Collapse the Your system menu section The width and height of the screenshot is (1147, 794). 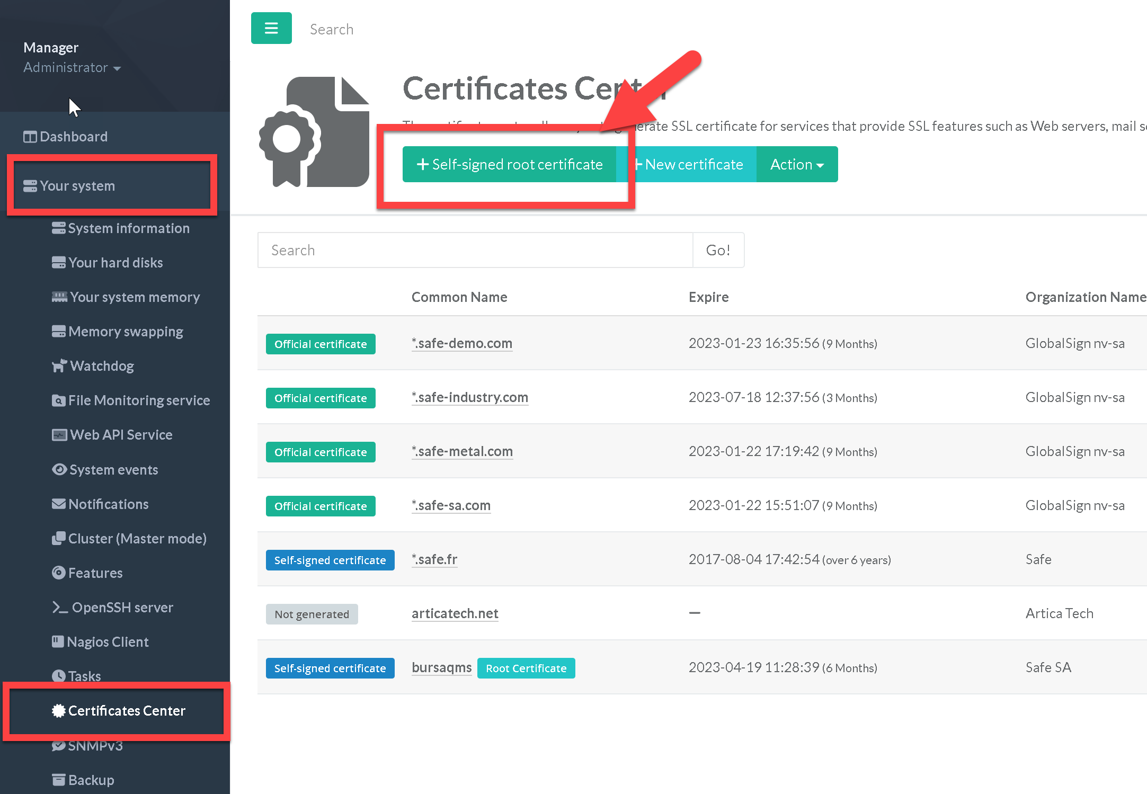[77, 186]
